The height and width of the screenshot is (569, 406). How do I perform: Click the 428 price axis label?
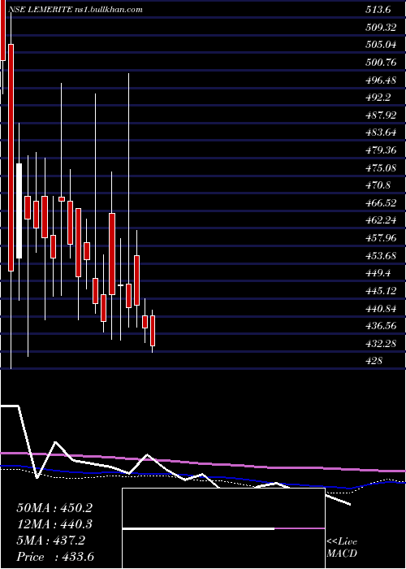click(x=374, y=361)
